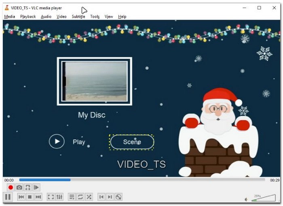Screen dimensions: 283x206
Task: Show the playlist panel
Action: tap(72, 197)
